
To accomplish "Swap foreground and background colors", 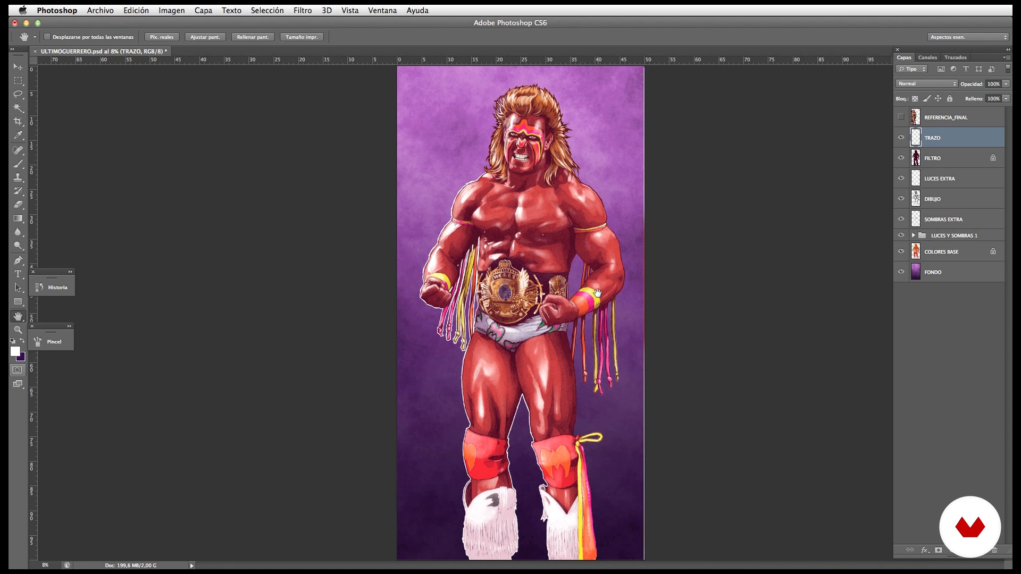I will (22, 341).
